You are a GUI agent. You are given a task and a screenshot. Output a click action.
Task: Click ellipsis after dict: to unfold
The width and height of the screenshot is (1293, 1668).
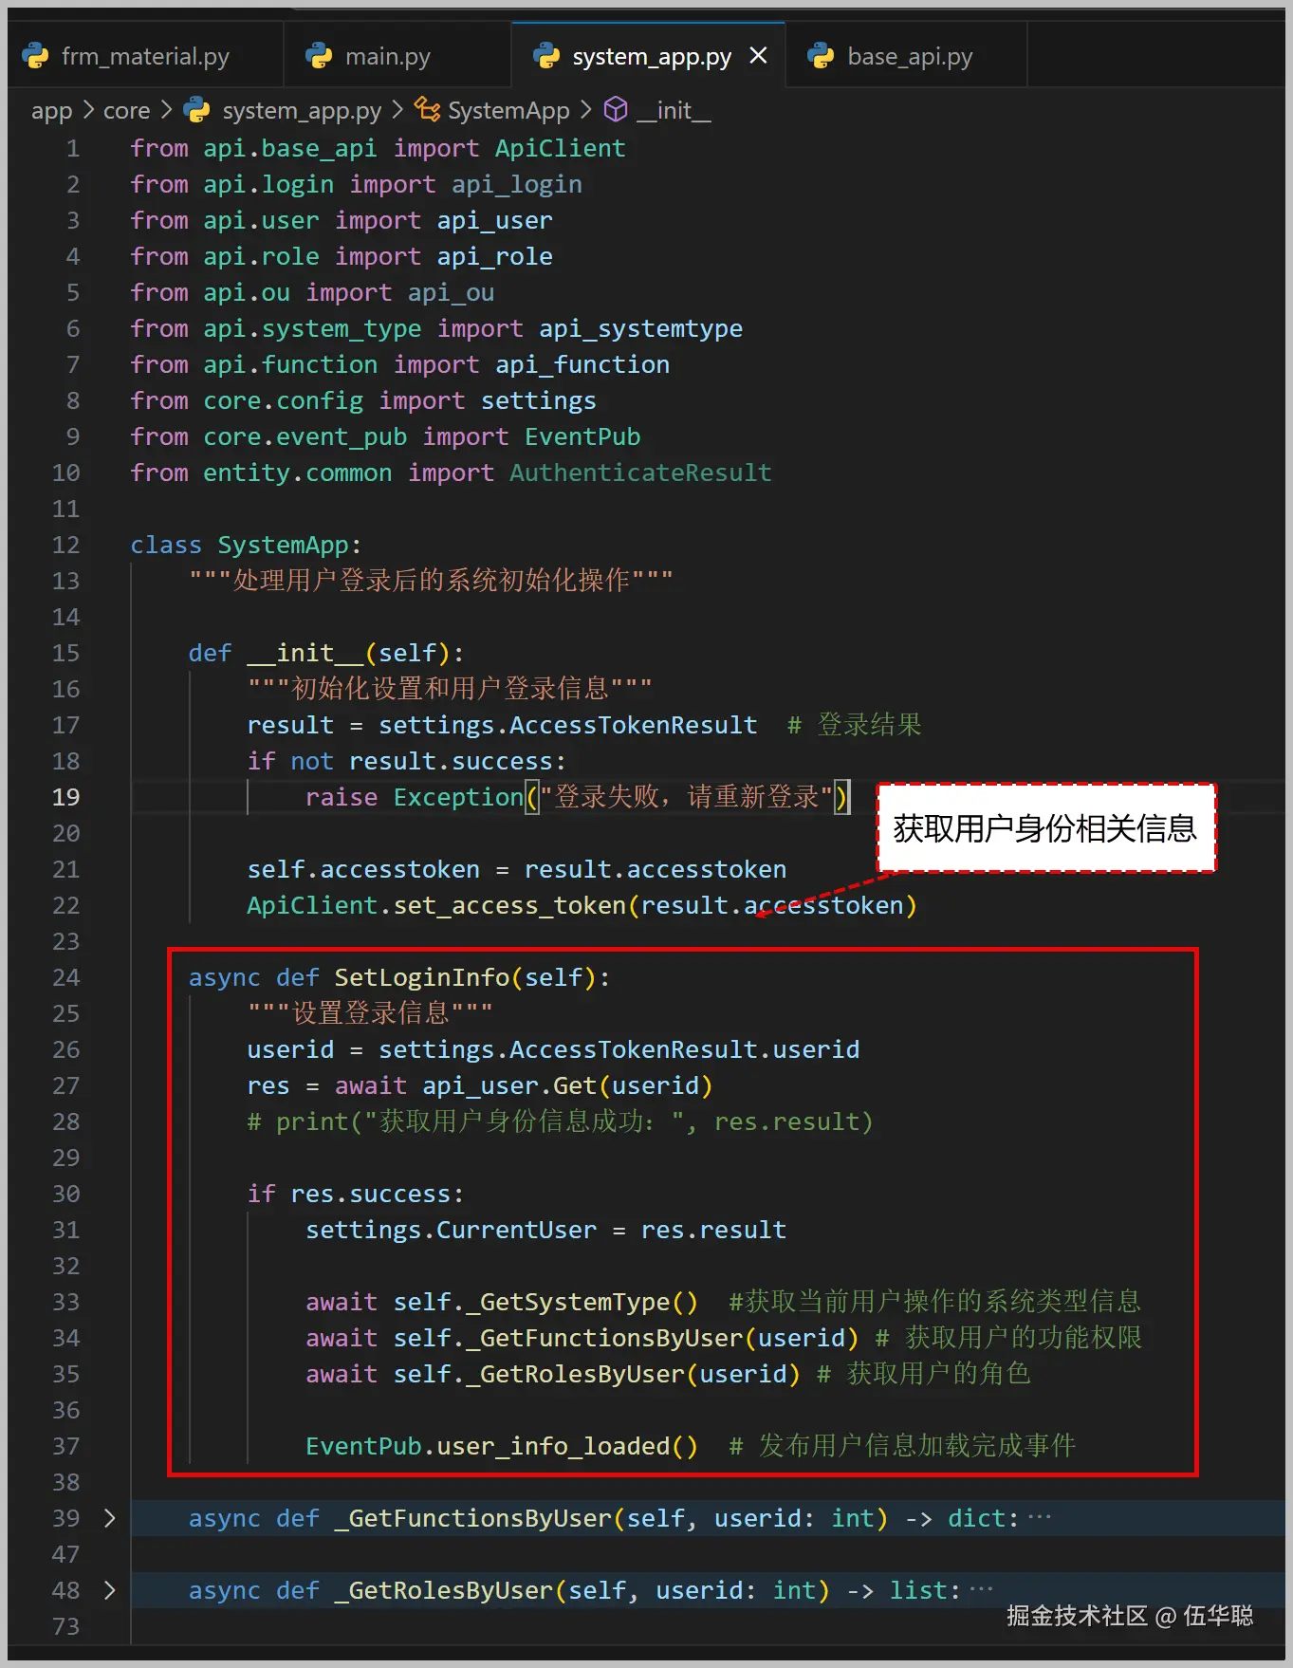[1040, 1517]
